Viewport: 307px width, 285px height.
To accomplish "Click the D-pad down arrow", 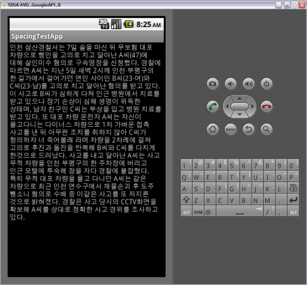I will click(239, 114).
